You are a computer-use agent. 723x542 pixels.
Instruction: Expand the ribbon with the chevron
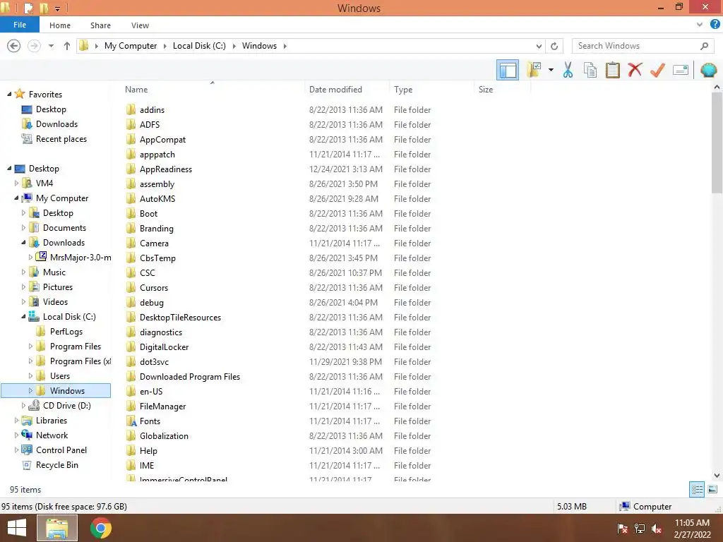click(x=700, y=25)
